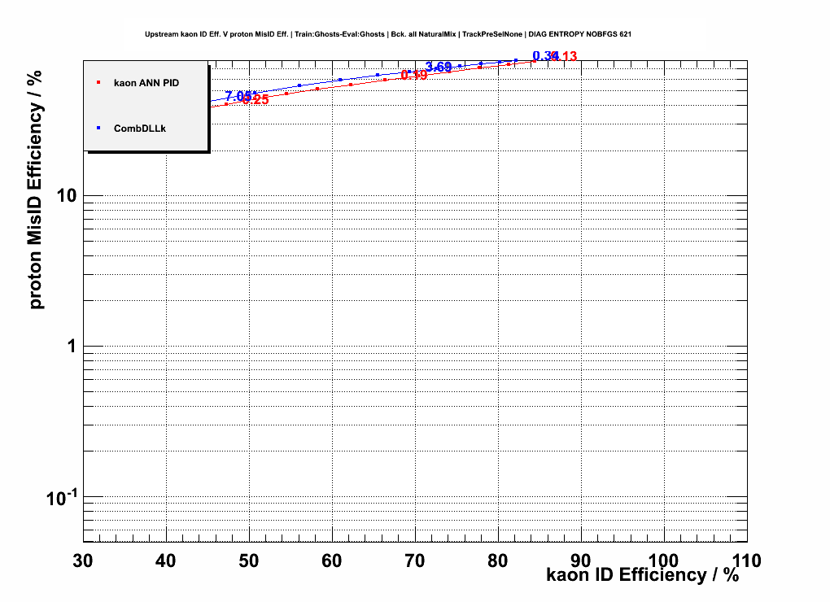Click the blue data label '3.69'
Screen dimensions: 830x602
(x=439, y=68)
